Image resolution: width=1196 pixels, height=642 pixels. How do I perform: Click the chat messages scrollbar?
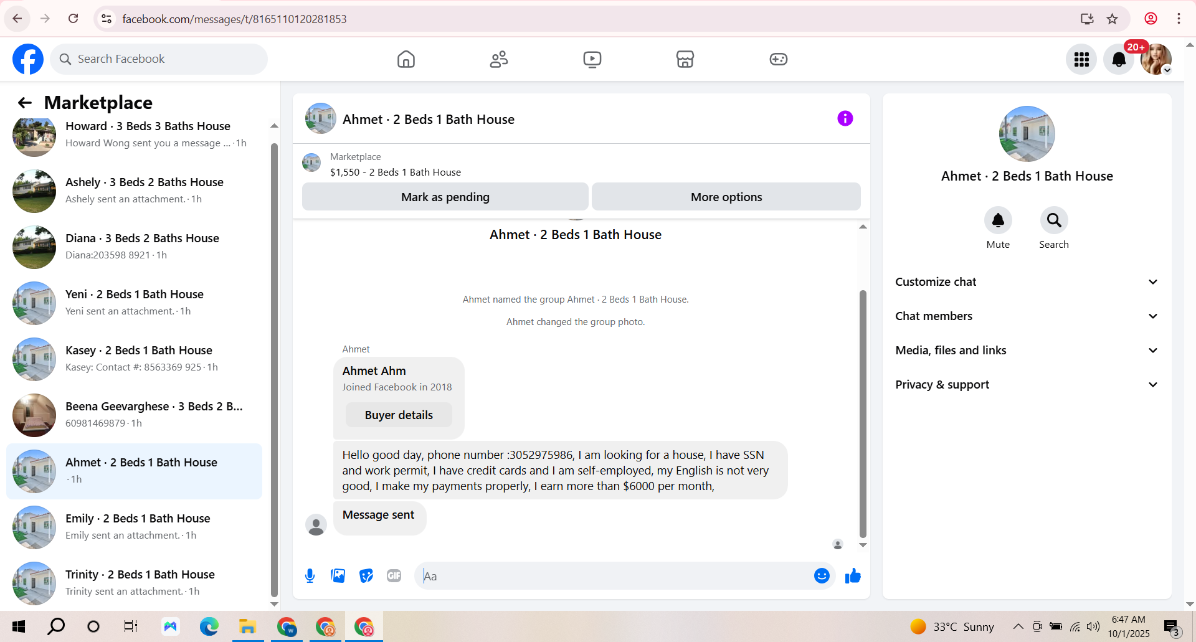(x=863, y=414)
